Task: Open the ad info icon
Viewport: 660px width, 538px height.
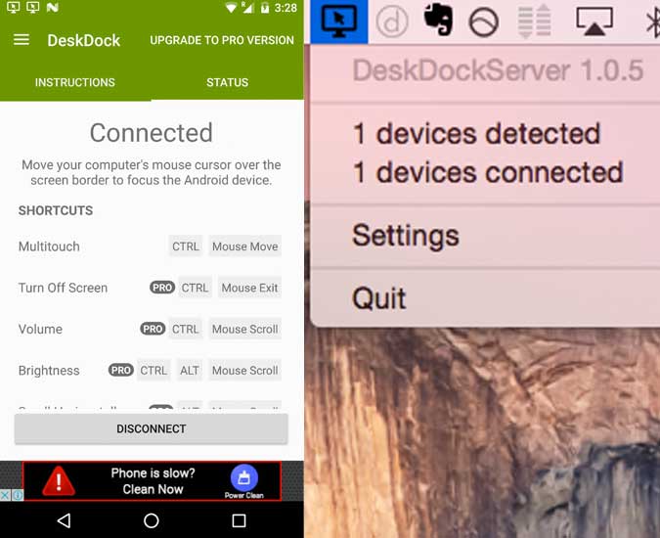Action: tap(18, 495)
